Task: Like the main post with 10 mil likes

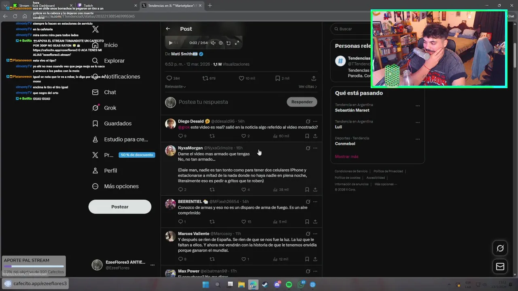Action: click(247, 78)
